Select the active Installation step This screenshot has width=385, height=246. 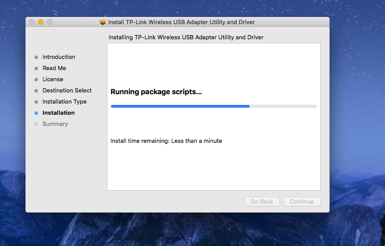59,113
